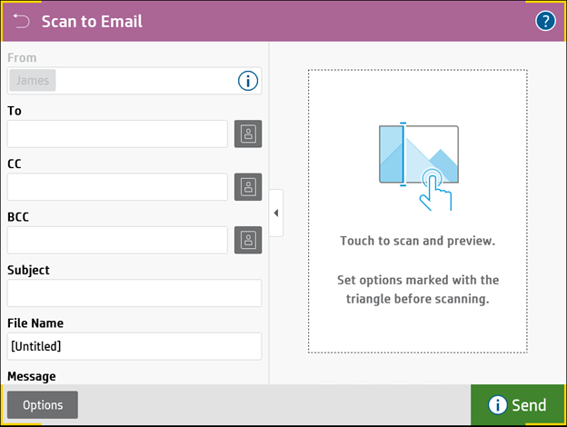The height and width of the screenshot is (427, 567).
Task: Click empty space in the From box
Action: [145, 81]
